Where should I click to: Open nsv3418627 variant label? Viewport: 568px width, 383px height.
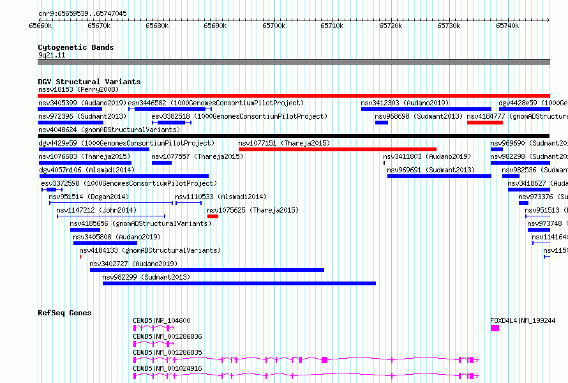tap(537, 183)
